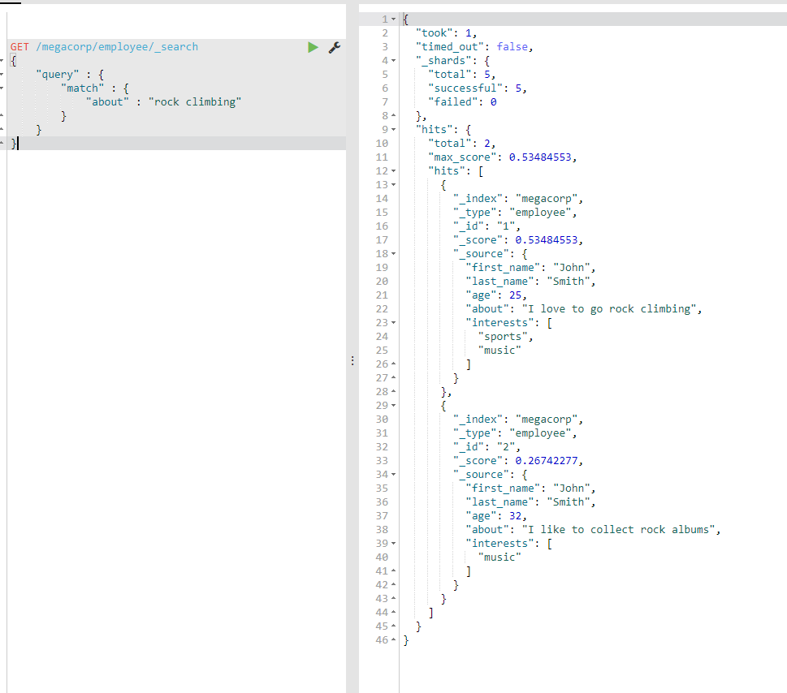Click the "failed": 0 line
Screen dimensions: 787x693
(x=462, y=101)
